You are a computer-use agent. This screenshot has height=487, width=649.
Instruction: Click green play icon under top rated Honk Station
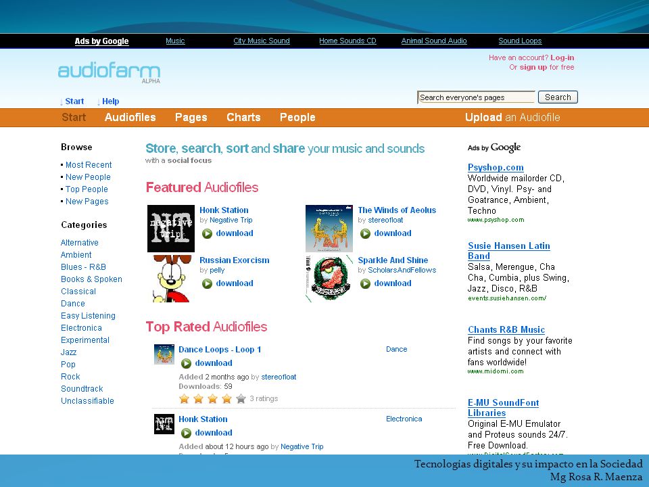pyautogui.click(x=187, y=433)
